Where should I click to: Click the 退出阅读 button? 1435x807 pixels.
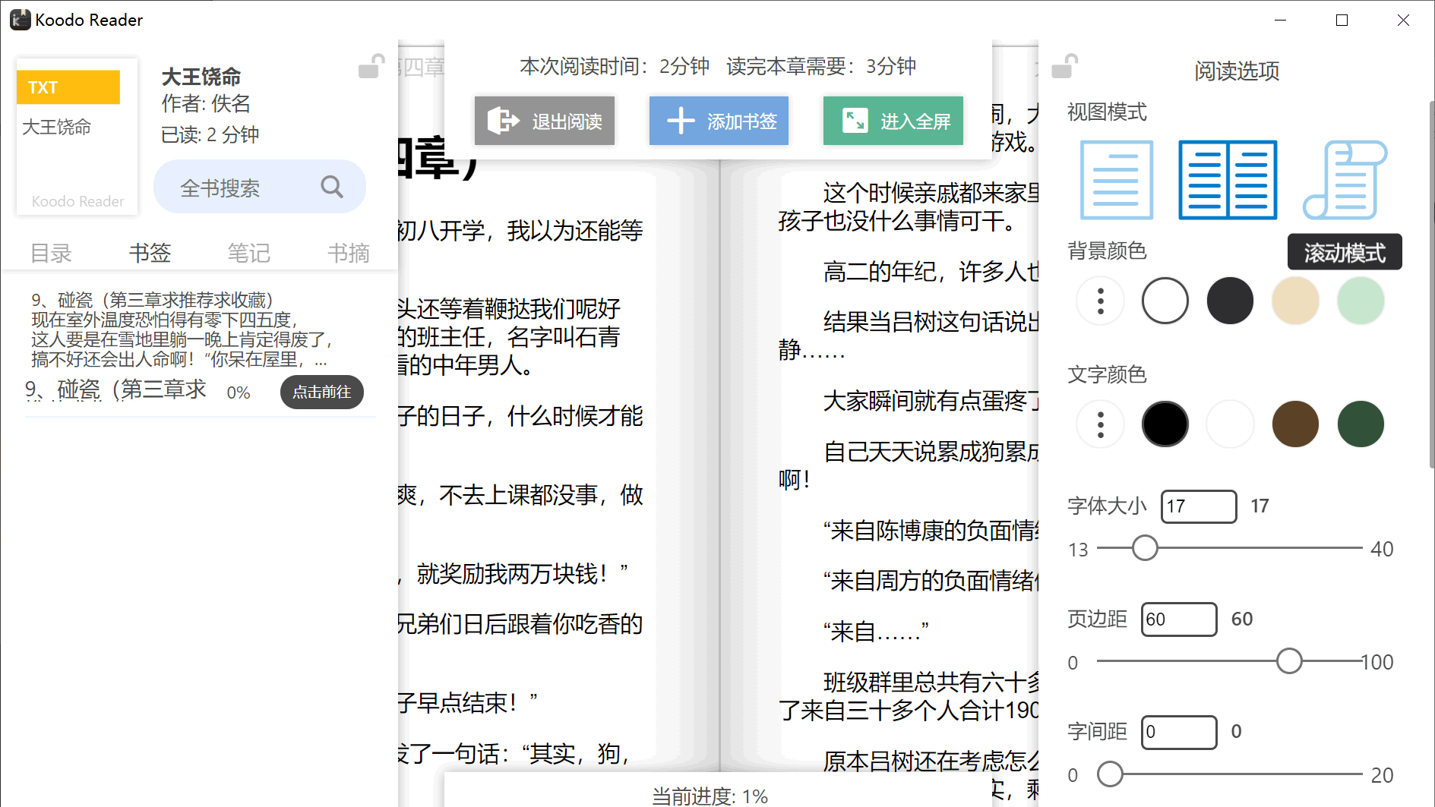pyautogui.click(x=544, y=121)
